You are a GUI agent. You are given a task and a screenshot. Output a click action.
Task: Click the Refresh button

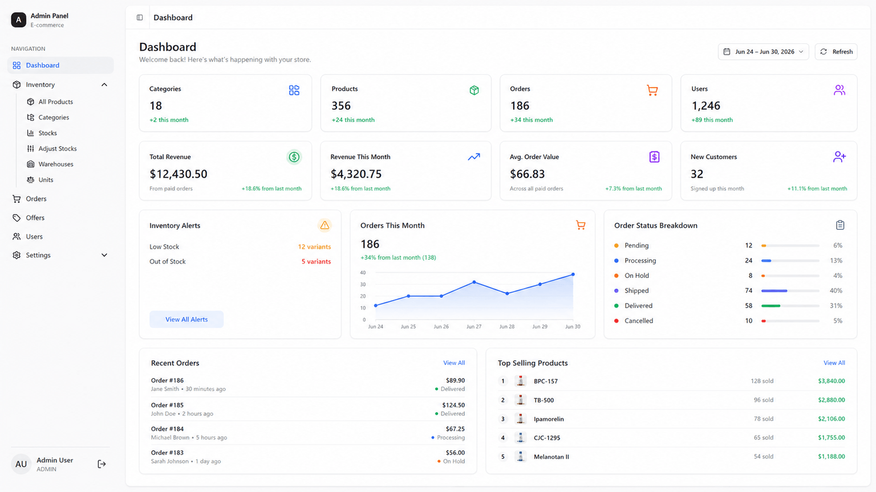coord(836,52)
